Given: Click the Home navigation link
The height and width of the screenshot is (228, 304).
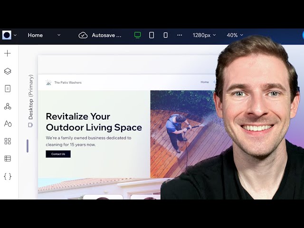Looking at the screenshot, I should tap(205, 82).
